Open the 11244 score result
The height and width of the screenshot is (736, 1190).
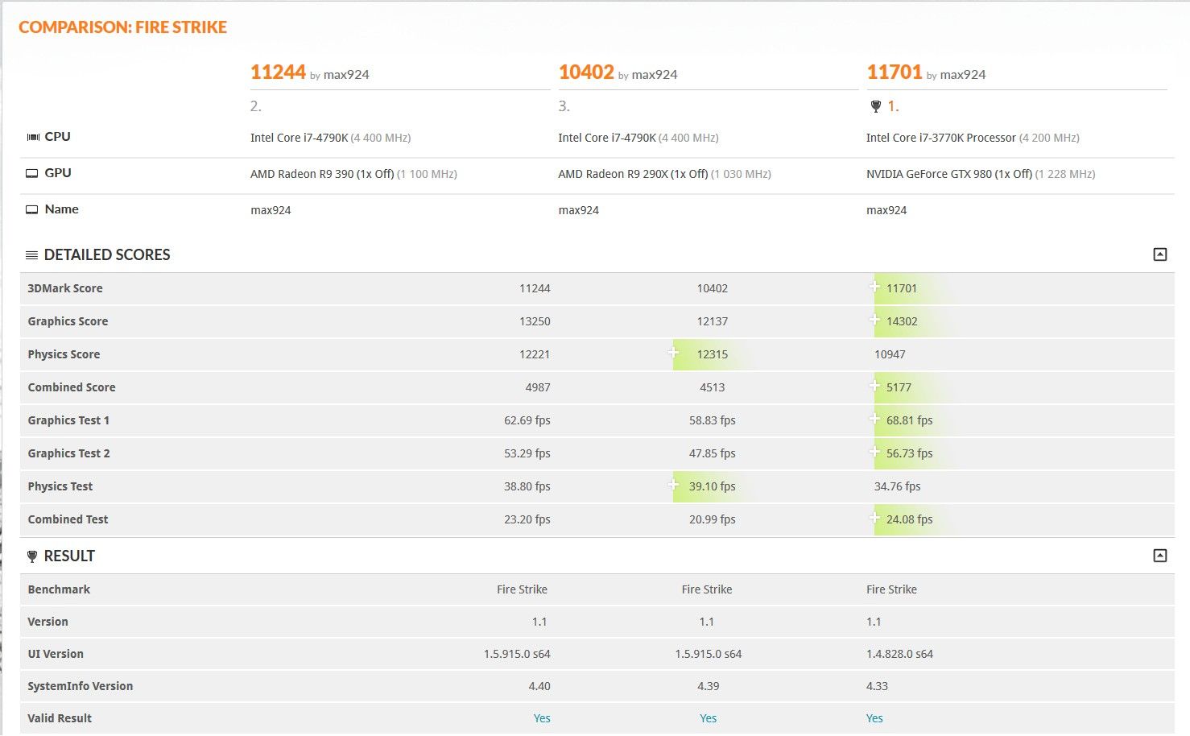point(278,72)
